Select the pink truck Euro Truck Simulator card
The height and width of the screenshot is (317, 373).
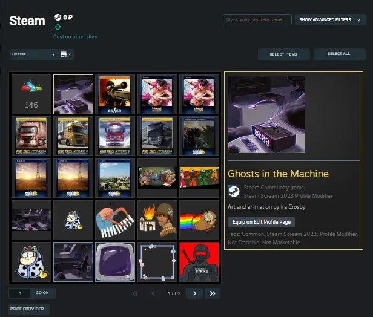coord(31,136)
